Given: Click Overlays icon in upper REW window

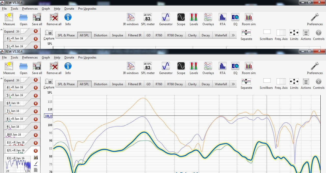Looking at the screenshot, I should pyautogui.click(x=208, y=17).
